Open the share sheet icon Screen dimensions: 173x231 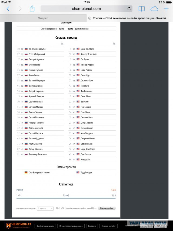[x=32, y=9]
